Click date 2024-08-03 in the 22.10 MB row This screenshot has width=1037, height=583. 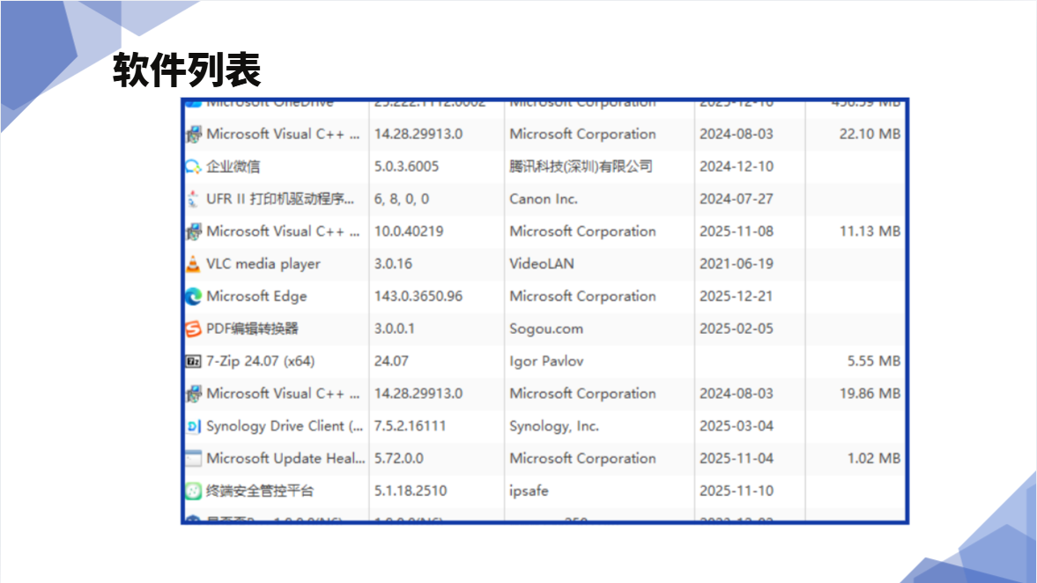click(x=736, y=134)
